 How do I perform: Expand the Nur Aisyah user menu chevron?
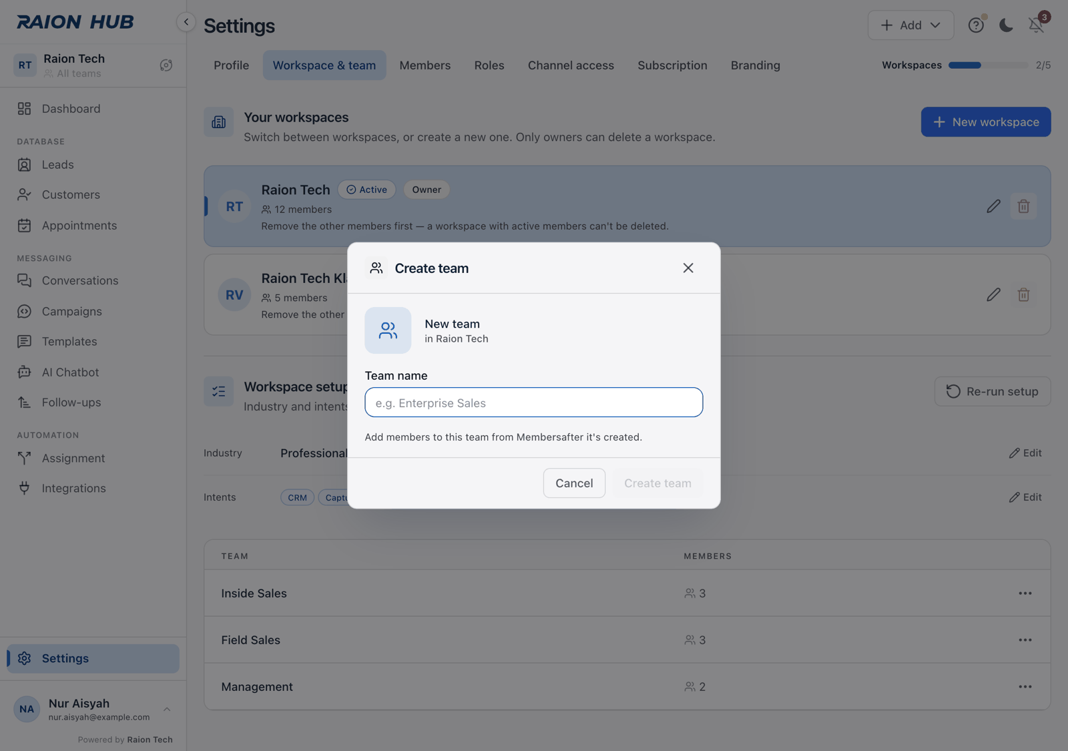(x=167, y=710)
